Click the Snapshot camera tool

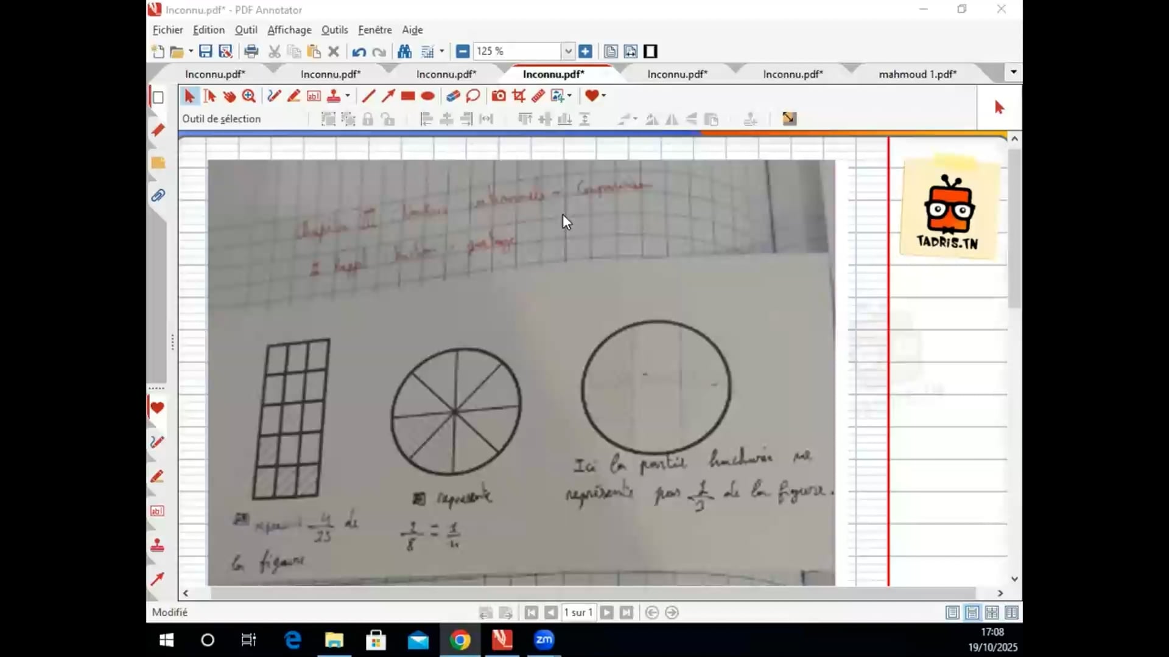pyautogui.click(x=499, y=96)
